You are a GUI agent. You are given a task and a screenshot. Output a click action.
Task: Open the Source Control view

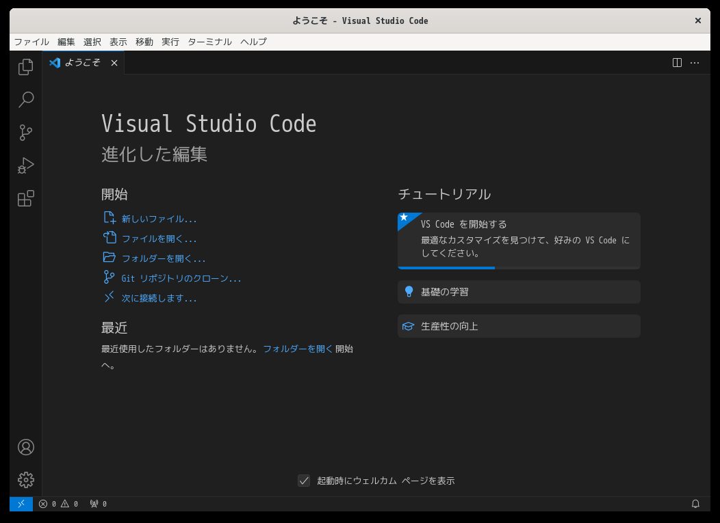(x=26, y=133)
